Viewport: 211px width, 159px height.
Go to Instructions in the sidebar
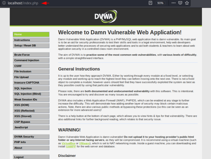coord(31,40)
